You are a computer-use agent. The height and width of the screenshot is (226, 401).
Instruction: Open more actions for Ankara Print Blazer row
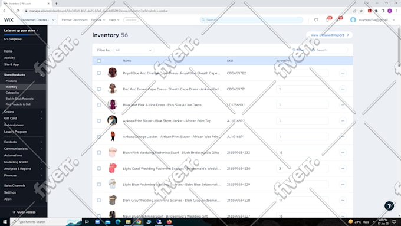(343, 121)
